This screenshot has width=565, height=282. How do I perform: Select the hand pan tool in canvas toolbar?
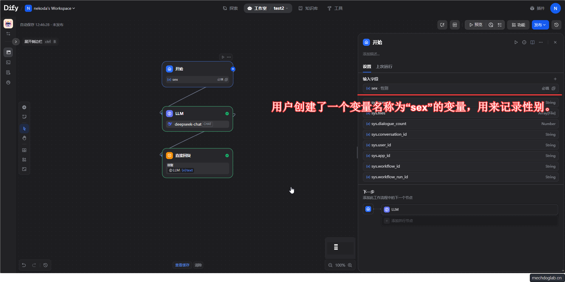(x=24, y=138)
